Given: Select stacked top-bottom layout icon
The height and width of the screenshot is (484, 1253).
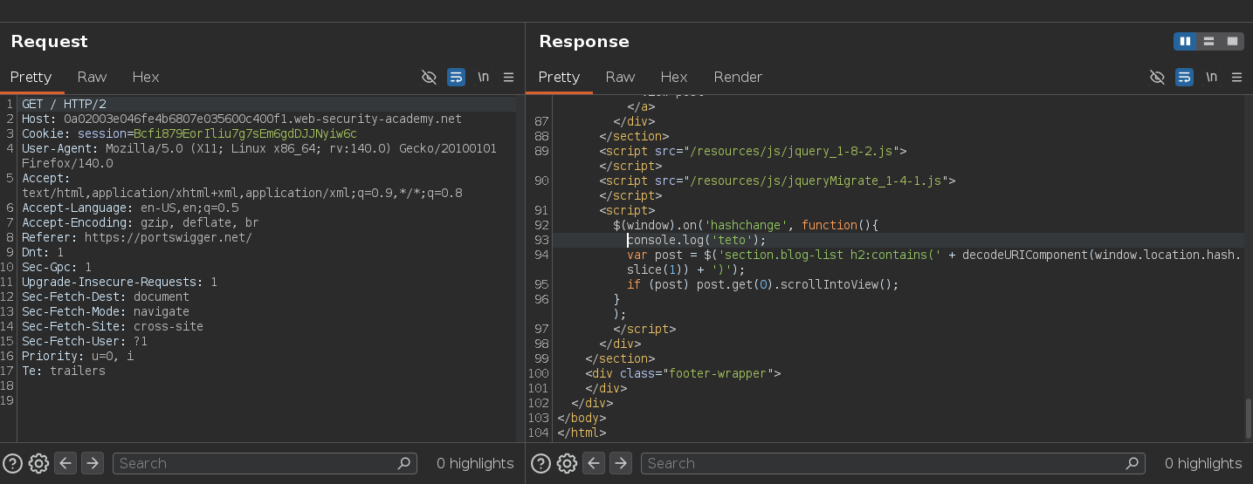Looking at the screenshot, I should click(1208, 41).
